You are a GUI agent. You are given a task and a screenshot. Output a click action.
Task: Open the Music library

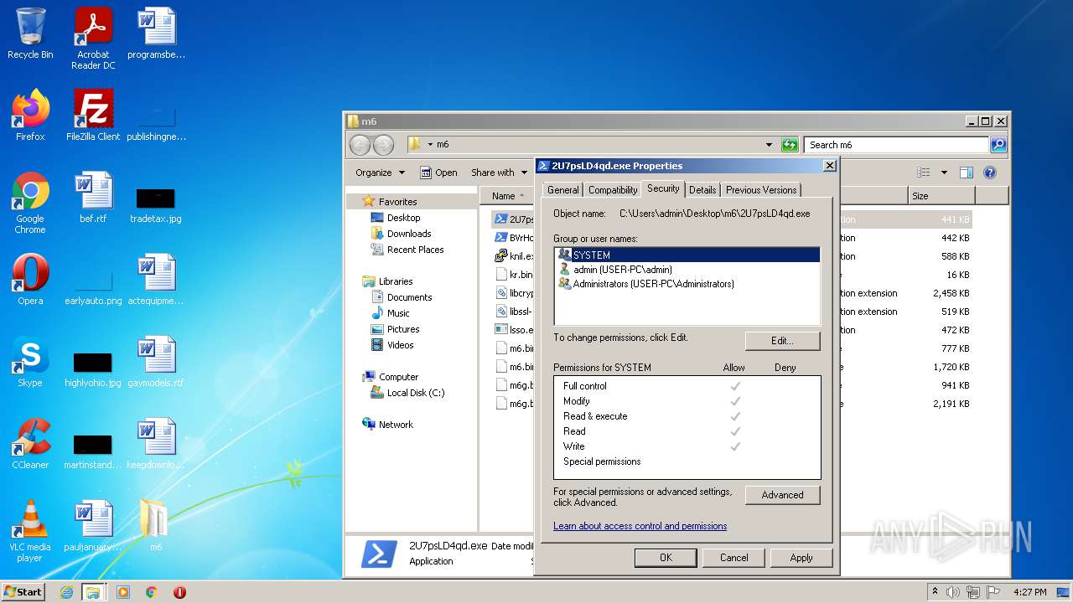coord(398,313)
